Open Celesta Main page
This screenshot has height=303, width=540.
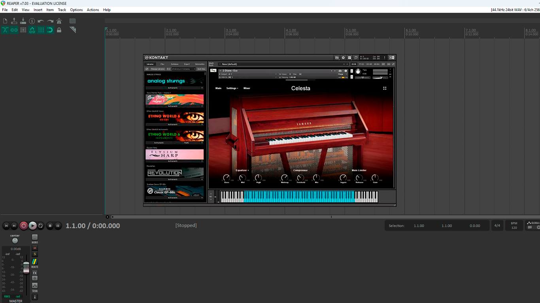coord(218,88)
